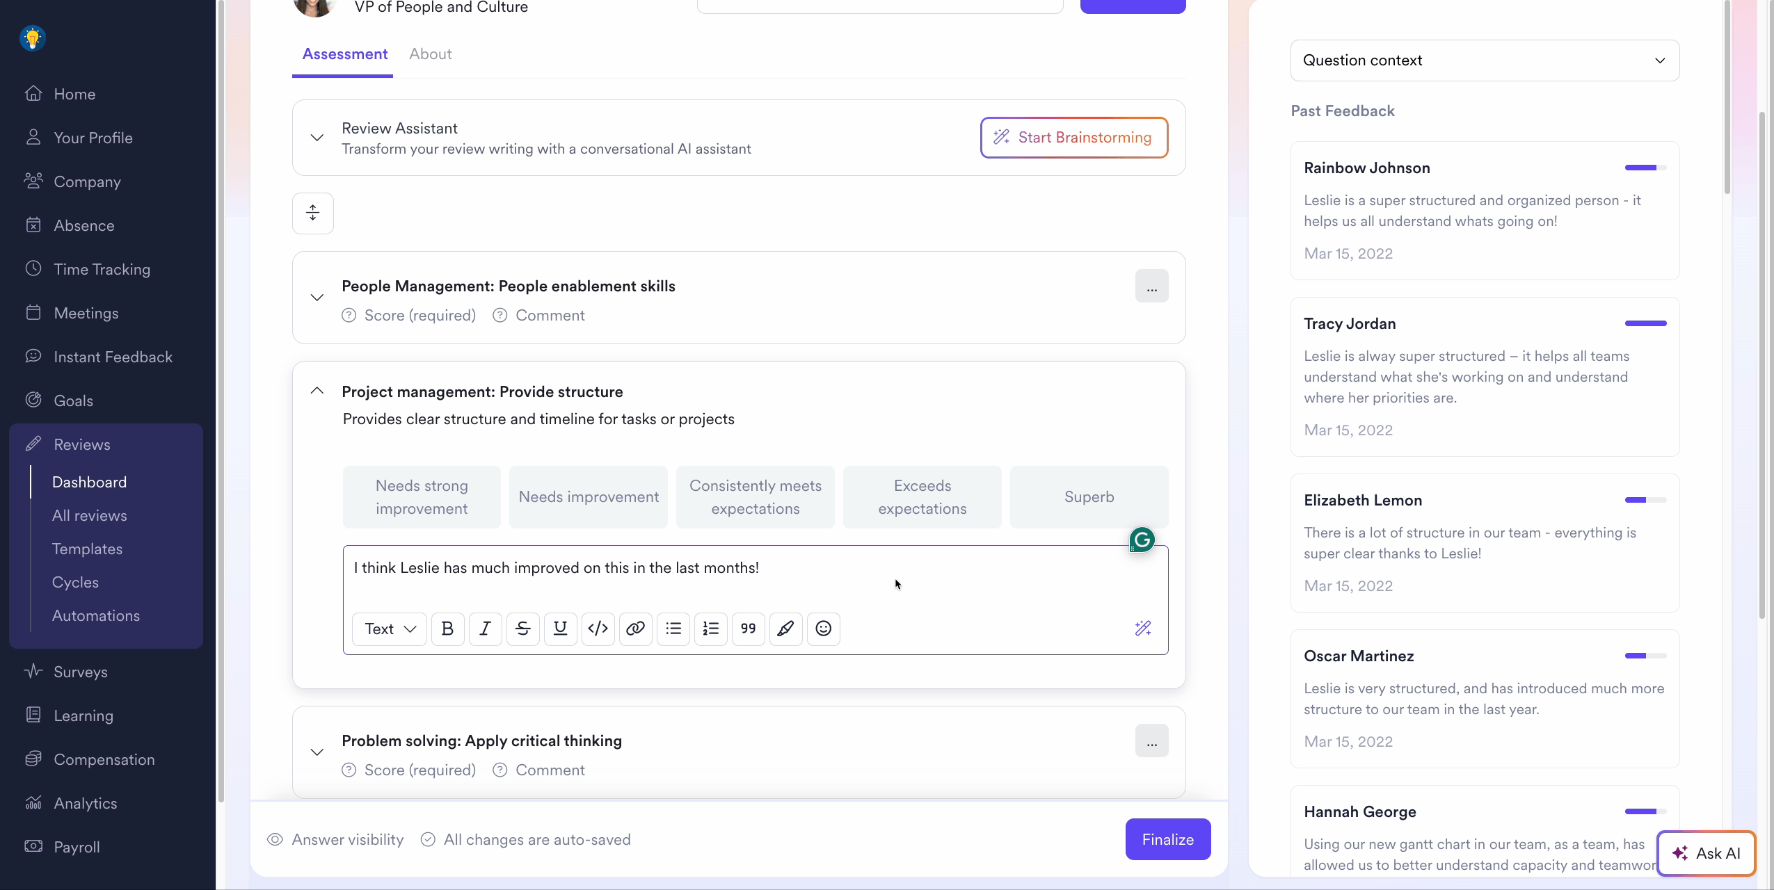Open the Grammarly icon on the comment box
Screen dimensions: 1774x890
[1142, 540]
